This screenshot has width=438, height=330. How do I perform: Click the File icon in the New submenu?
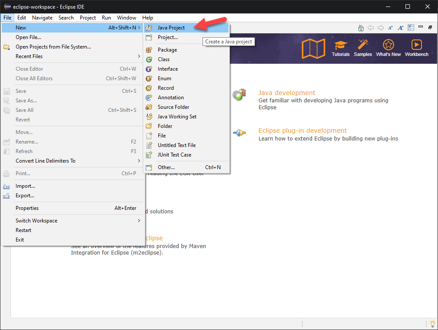click(x=149, y=136)
